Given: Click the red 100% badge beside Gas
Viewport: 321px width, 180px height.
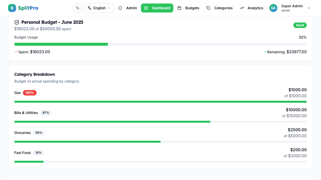Looking at the screenshot, I should tap(30, 92).
